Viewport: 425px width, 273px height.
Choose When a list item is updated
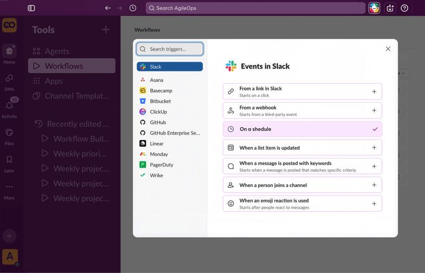302,147
